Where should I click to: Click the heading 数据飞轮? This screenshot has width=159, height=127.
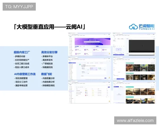point(47,74)
